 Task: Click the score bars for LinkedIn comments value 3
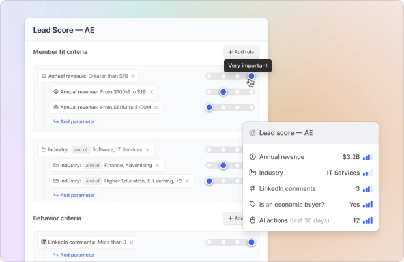tap(368, 189)
